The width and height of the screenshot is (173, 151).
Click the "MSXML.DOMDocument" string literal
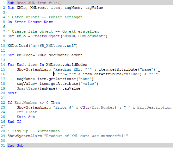tap(83, 36)
